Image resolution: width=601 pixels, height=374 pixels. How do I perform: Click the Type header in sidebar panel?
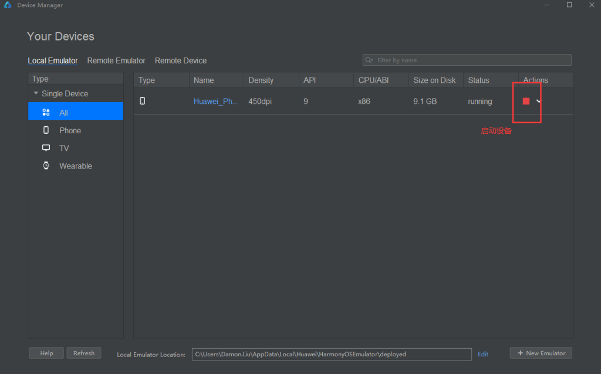(x=76, y=79)
